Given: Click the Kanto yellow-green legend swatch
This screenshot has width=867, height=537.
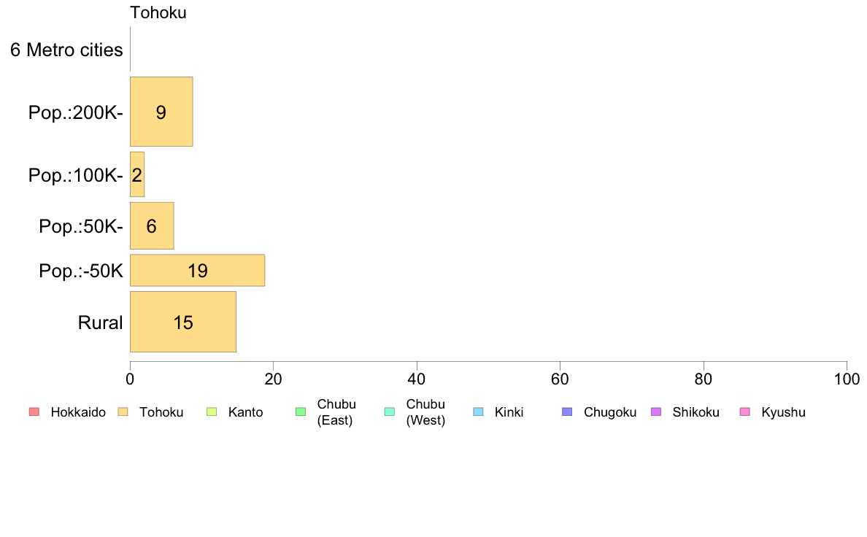Looking at the screenshot, I should [x=212, y=412].
